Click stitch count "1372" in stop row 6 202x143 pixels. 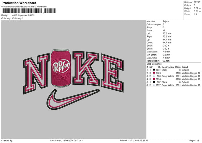pos(158,85)
